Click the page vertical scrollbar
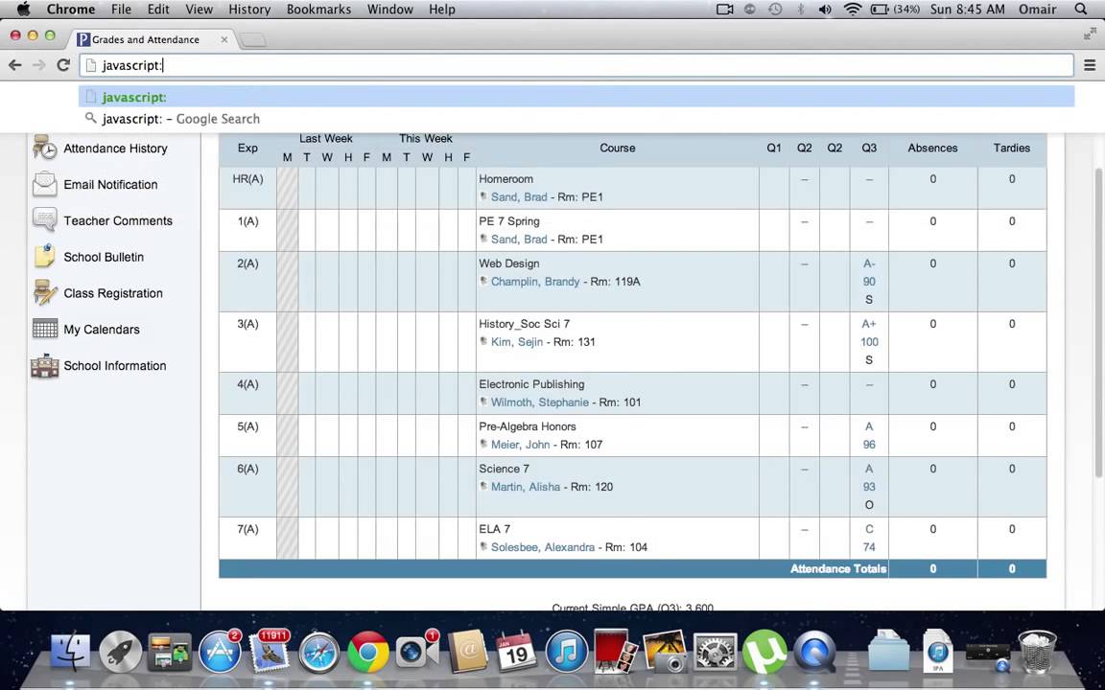The width and height of the screenshot is (1105, 690). (x=1099, y=324)
